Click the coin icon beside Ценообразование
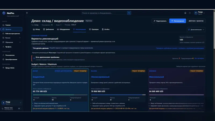 coord(3,59)
